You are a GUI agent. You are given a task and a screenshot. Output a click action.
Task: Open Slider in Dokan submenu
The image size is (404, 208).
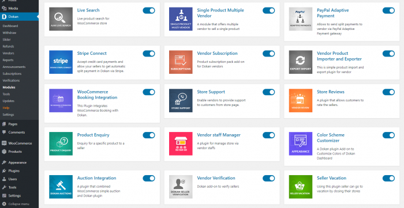[x=6, y=40]
